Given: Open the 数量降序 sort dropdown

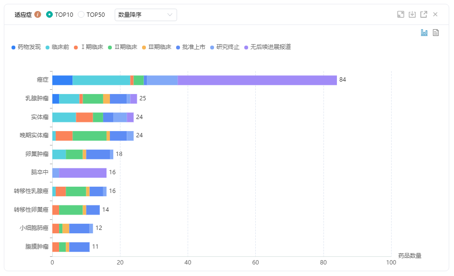Looking at the screenshot, I should pyautogui.click(x=145, y=15).
